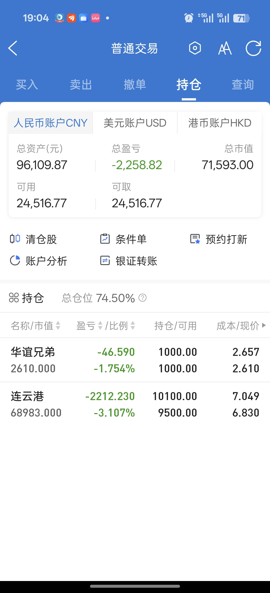Tap the four-square grid icon beside 持仓
This screenshot has width=270, height=593.
coord(14,298)
